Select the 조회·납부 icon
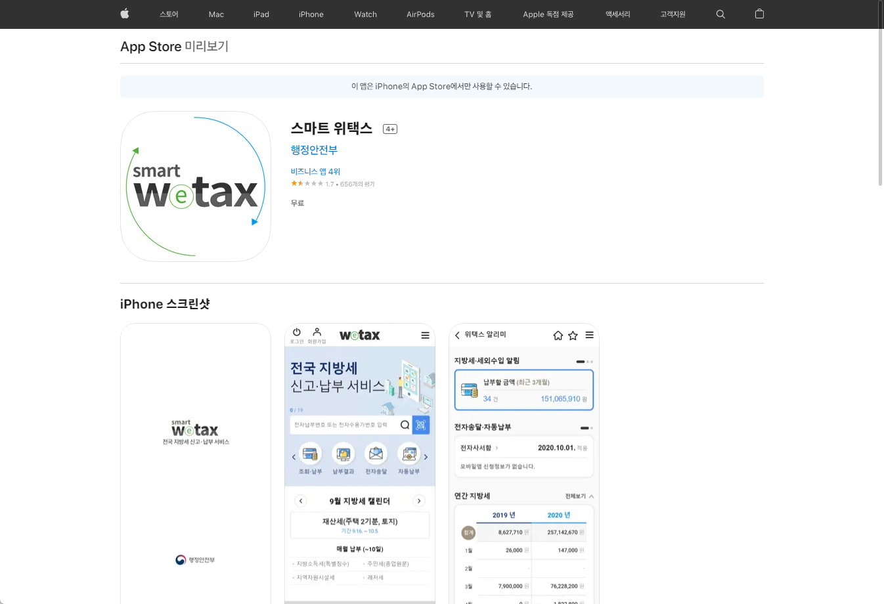The height and width of the screenshot is (604, 884). coord(310,454)
